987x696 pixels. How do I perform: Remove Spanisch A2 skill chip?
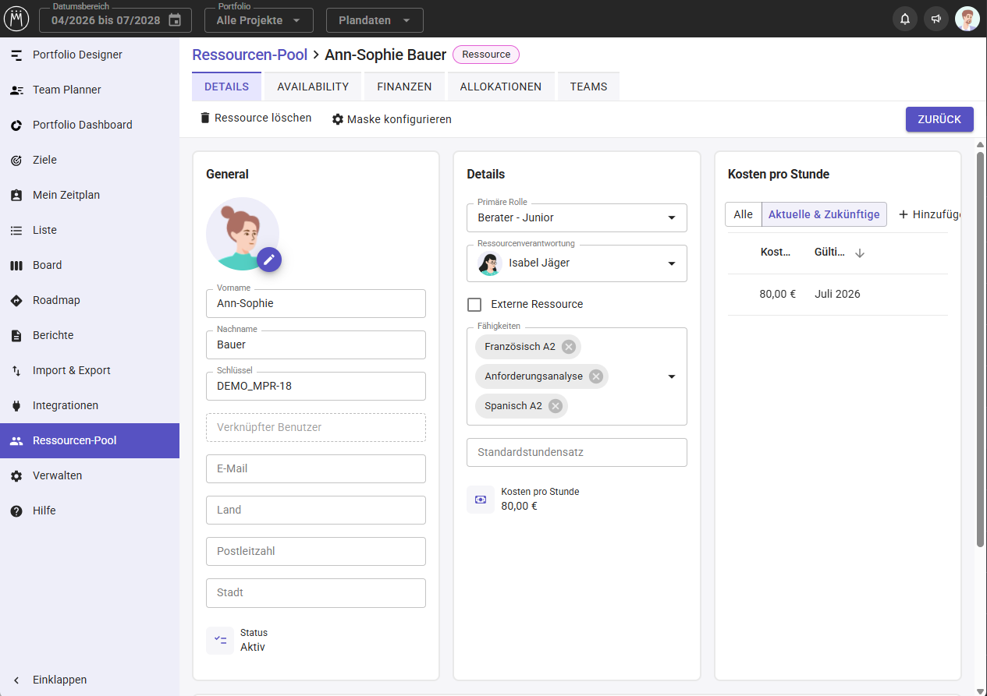(556, 406)
